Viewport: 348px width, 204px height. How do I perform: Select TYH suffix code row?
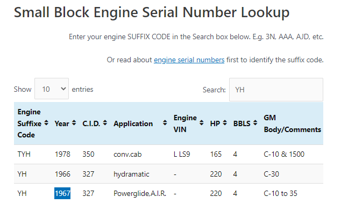point(168,154)
